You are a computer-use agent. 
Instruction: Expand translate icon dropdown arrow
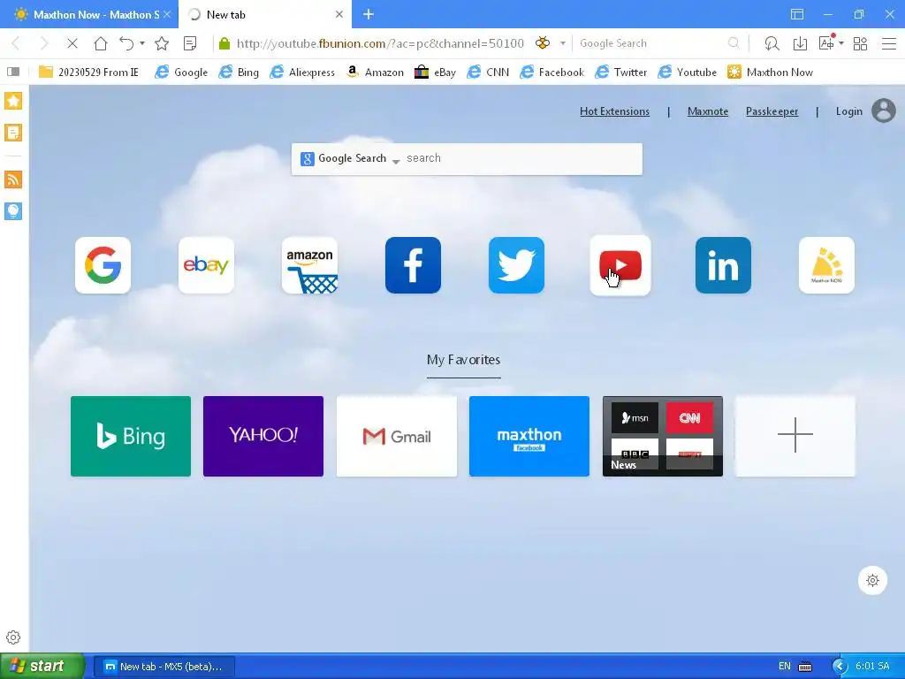point(841,43)
